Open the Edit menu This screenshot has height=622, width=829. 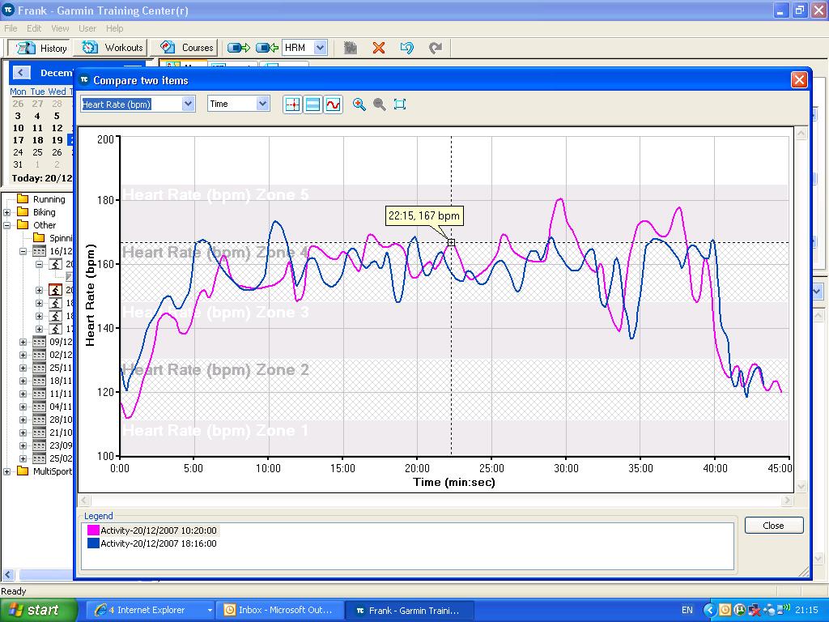34,28
